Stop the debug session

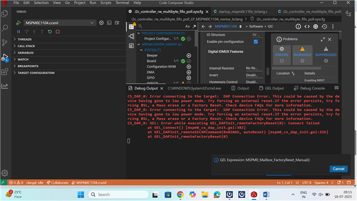(x=57, y=32)
